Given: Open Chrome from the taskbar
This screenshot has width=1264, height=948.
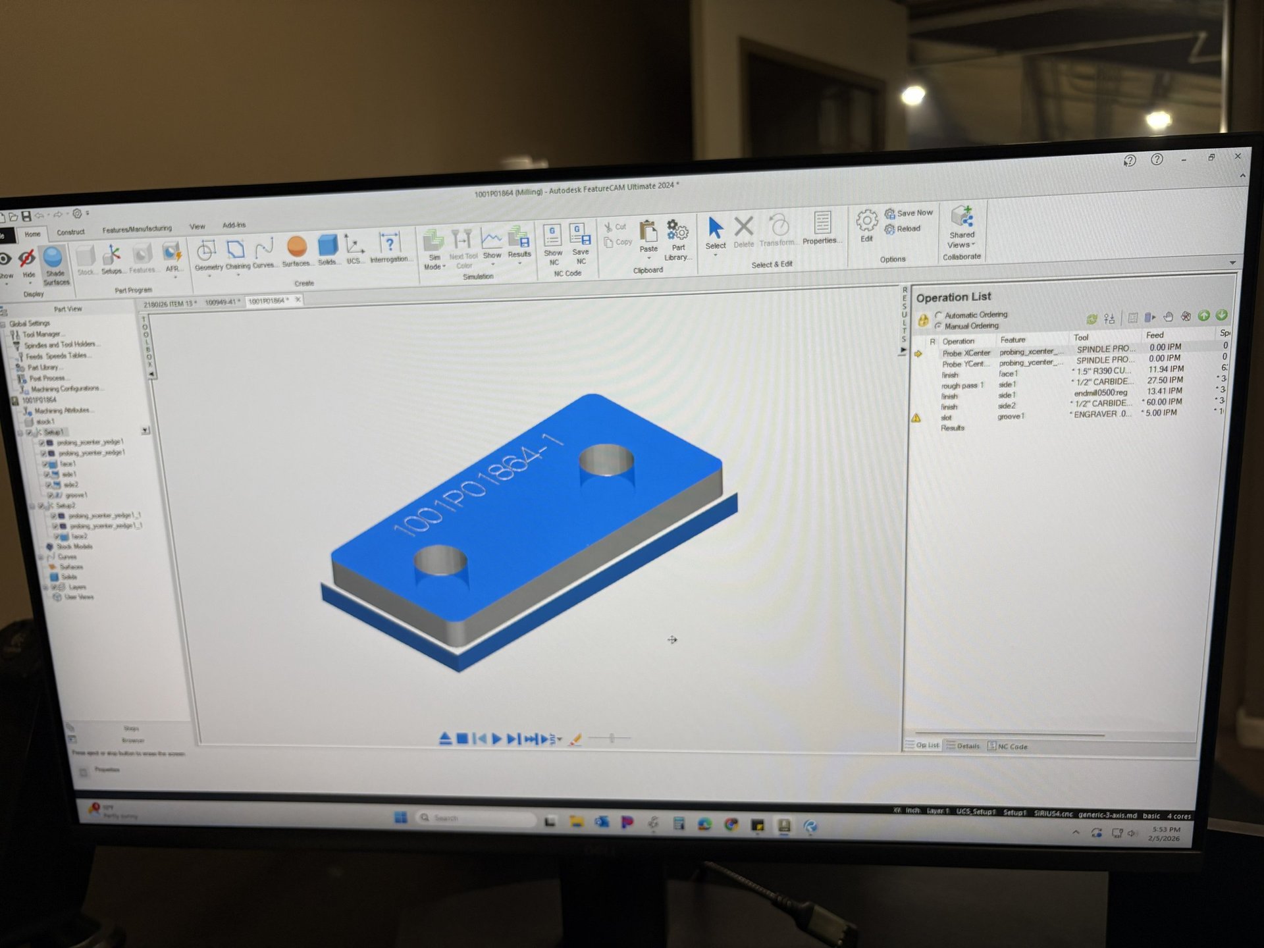Looking at the screenshot, I should click(731, 824).
